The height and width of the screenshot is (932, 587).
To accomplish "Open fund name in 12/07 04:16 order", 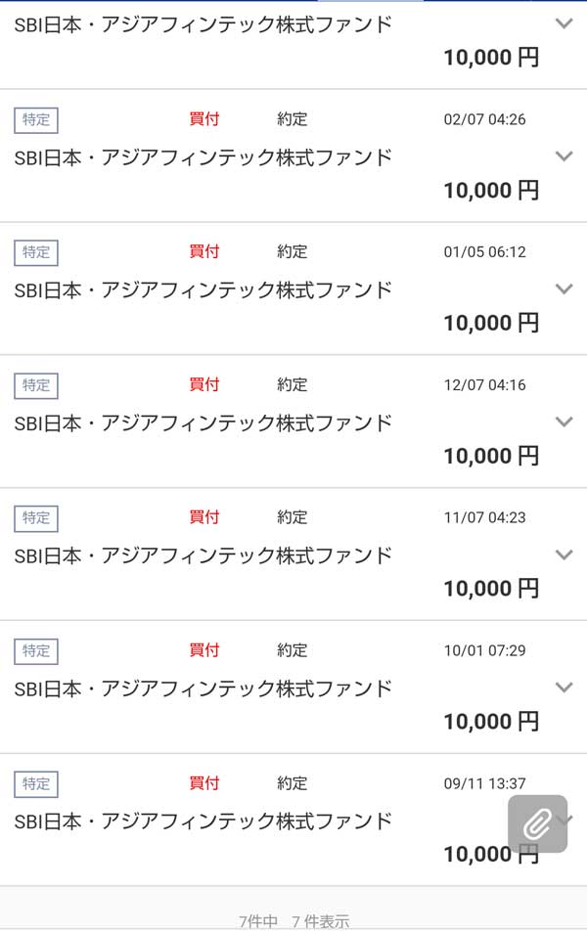I will (x=203, y=423).
